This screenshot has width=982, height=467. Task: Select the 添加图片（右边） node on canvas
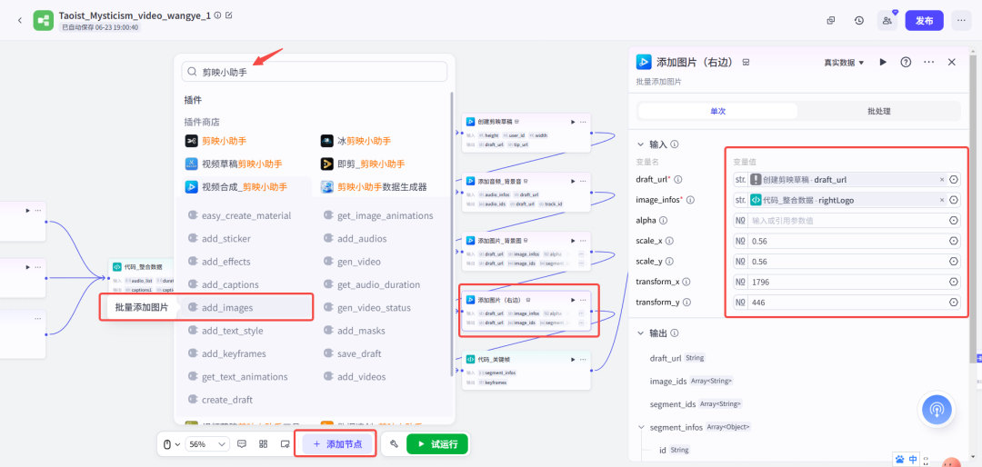tap(526, 311)
